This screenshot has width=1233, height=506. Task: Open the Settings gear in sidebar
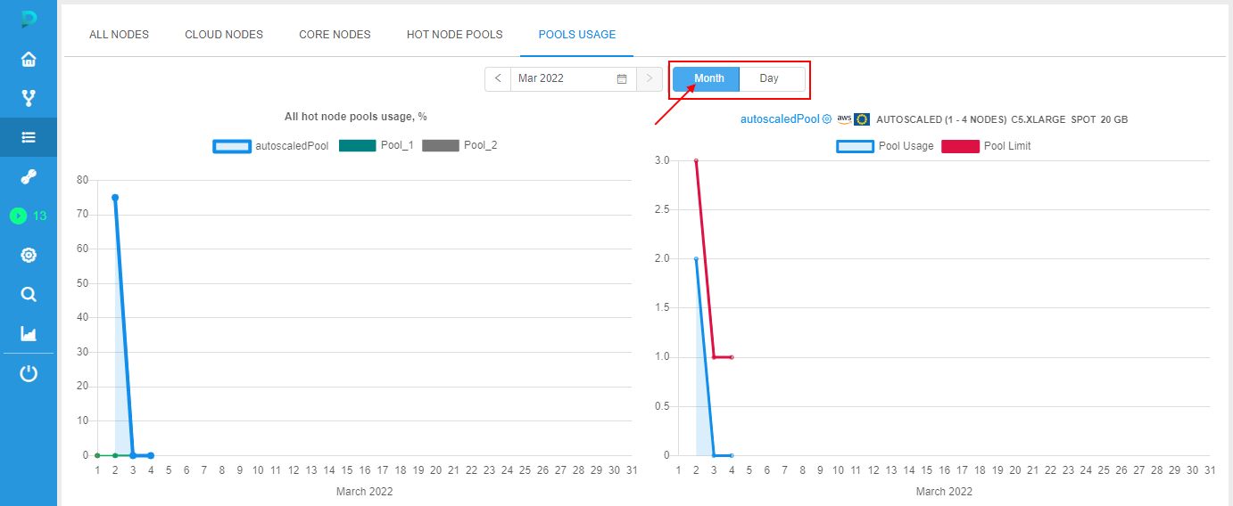tap(29, 255)
